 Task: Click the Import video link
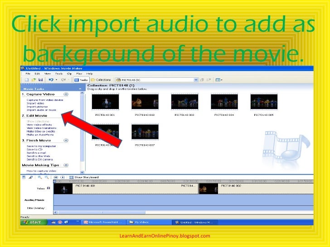click(35, 103)
